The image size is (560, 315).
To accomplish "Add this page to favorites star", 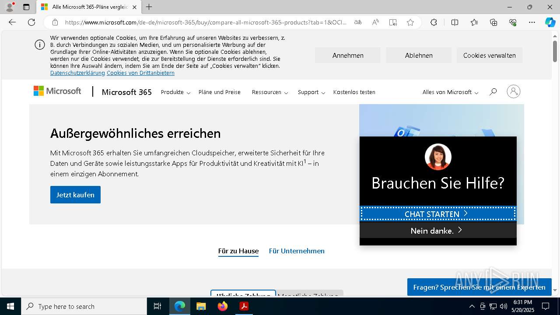I will pyautogui.click(x=410, y=22).
